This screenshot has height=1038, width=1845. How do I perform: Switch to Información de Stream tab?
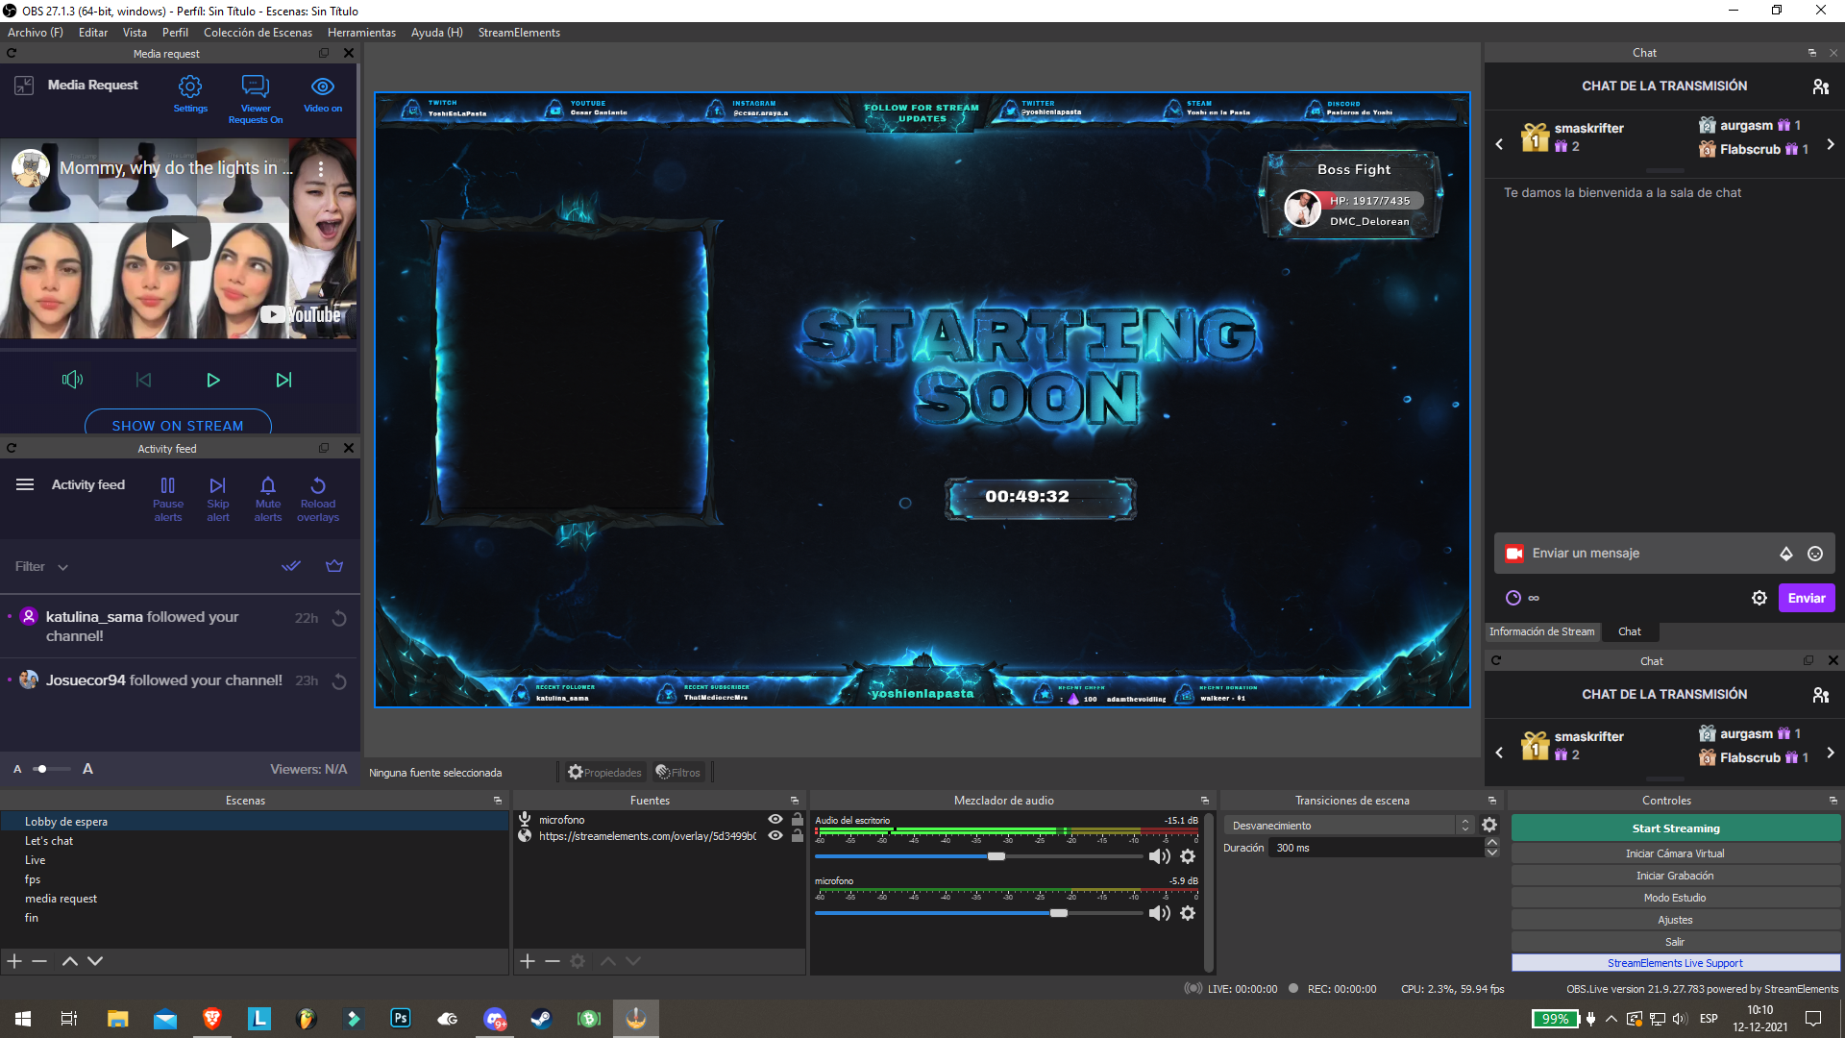point(1541,632)
